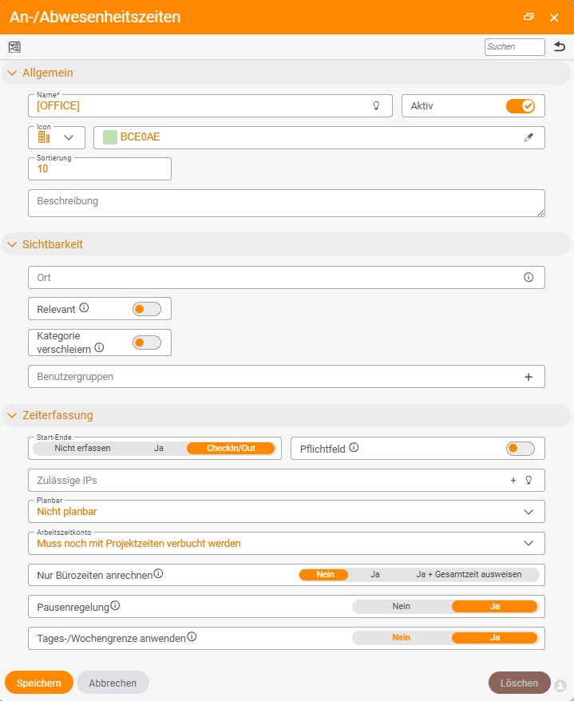The height and width of the screenshot is (701, 574).
Task: Enable the Pflichtfeld toggle
Action: click(521, 449)
